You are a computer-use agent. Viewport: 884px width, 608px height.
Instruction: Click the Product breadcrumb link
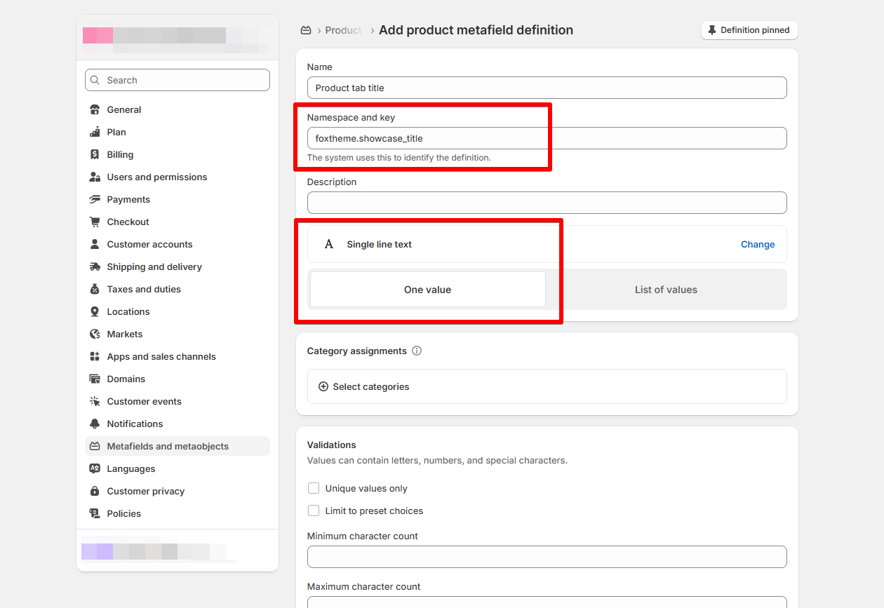tap(343, 30)
